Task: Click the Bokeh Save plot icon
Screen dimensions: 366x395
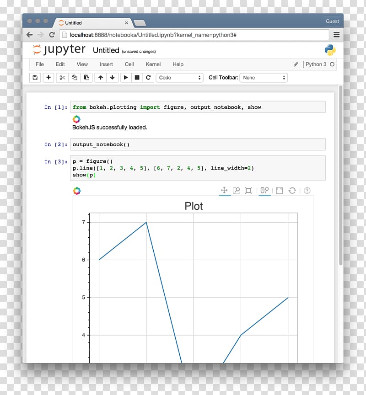Action: pyautogui.click(x=280, y=191)
